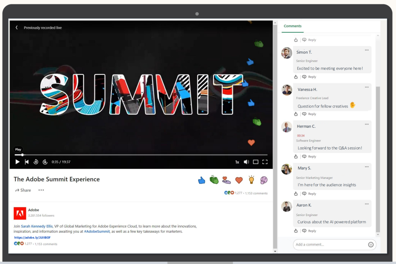The image size is (396, 264).
Task: Switch to theater mode view icon
Action: click(256, 162)
